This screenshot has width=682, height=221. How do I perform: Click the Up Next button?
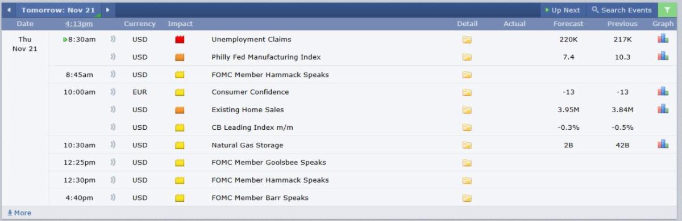[563, 10]
